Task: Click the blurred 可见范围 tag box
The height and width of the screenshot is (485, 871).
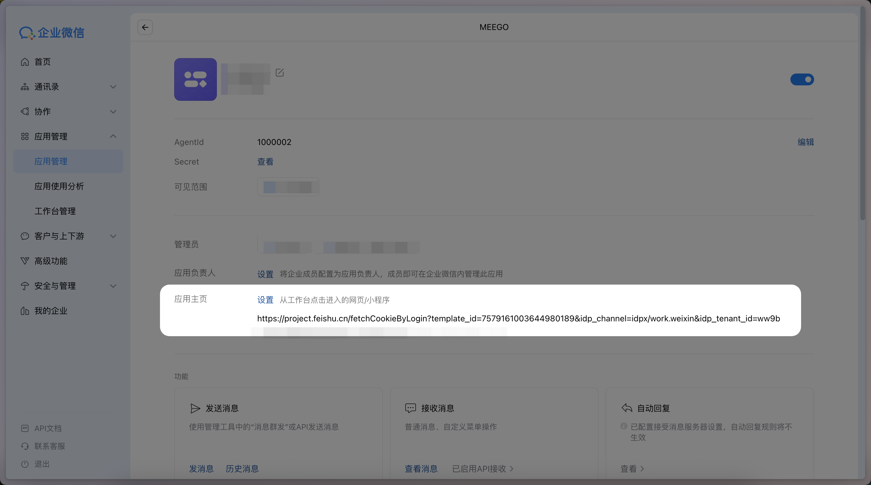Action: tap(288, 187)
